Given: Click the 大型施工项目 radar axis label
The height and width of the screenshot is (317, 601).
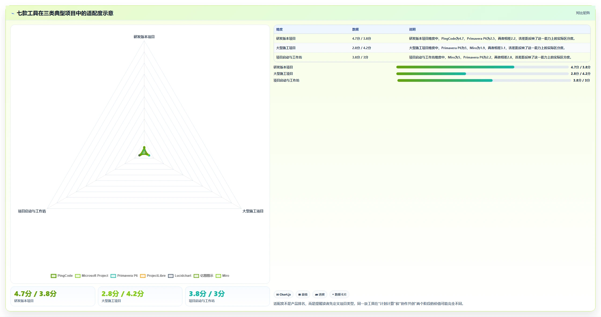Looking at the screenshot, I should tap(253, 211).
